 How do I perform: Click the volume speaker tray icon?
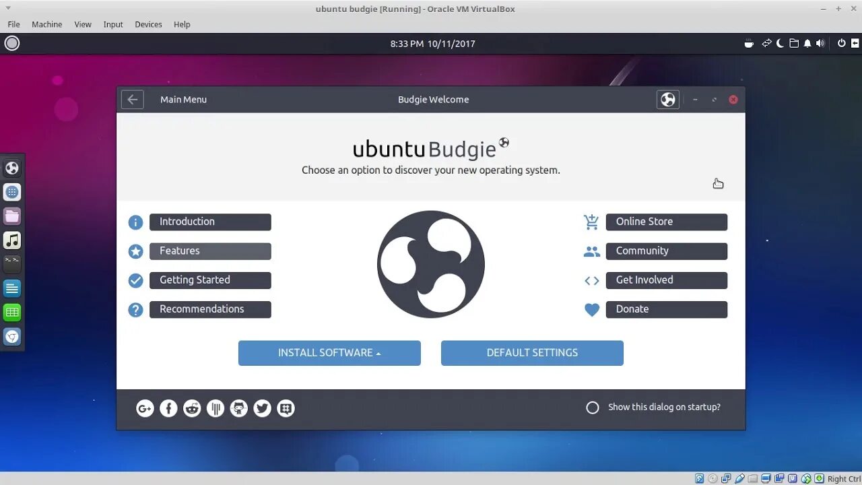click(820, 44)
